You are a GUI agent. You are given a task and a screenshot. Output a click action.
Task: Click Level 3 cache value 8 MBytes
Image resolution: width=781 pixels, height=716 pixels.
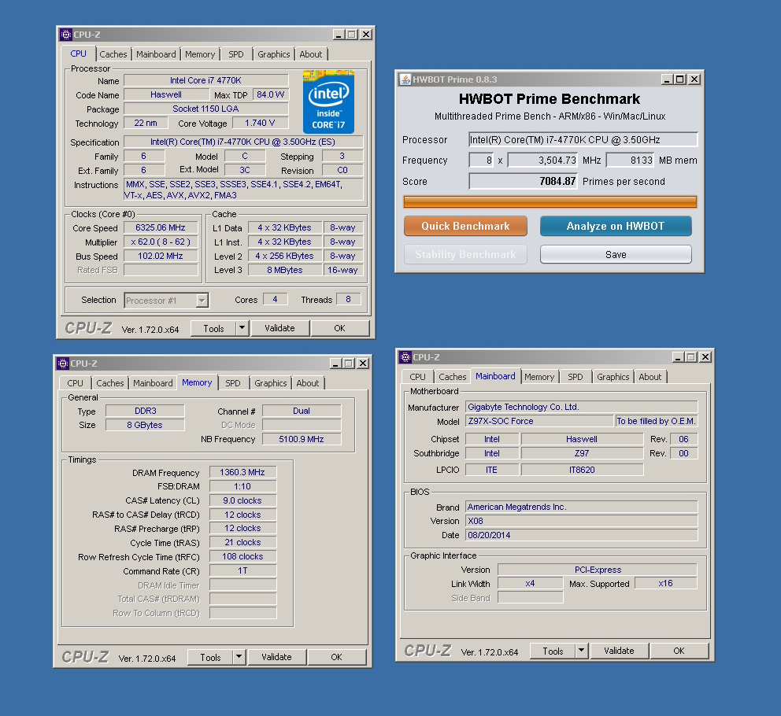tap(285, 270)
